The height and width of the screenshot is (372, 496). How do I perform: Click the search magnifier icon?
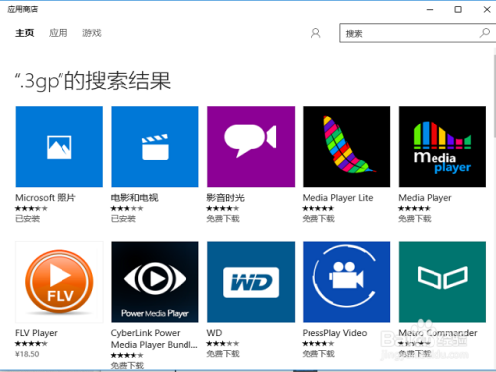(484, 33)
